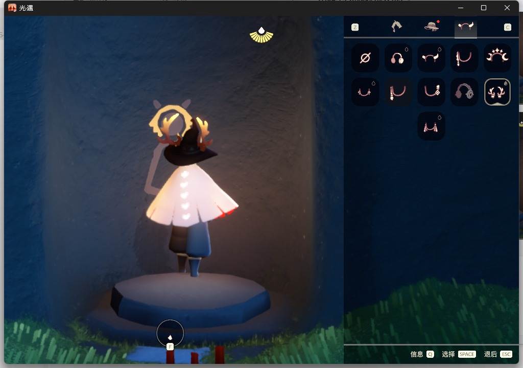Screen dimensions: 523x368
Task: Click the 选择 SPACE select button
Action: point(459,354)
